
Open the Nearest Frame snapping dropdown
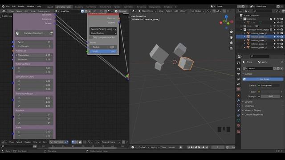110,142
